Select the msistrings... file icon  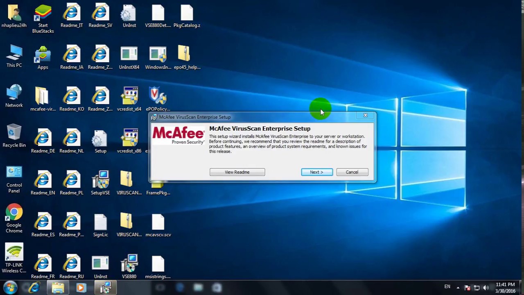[x=158, y=264]
